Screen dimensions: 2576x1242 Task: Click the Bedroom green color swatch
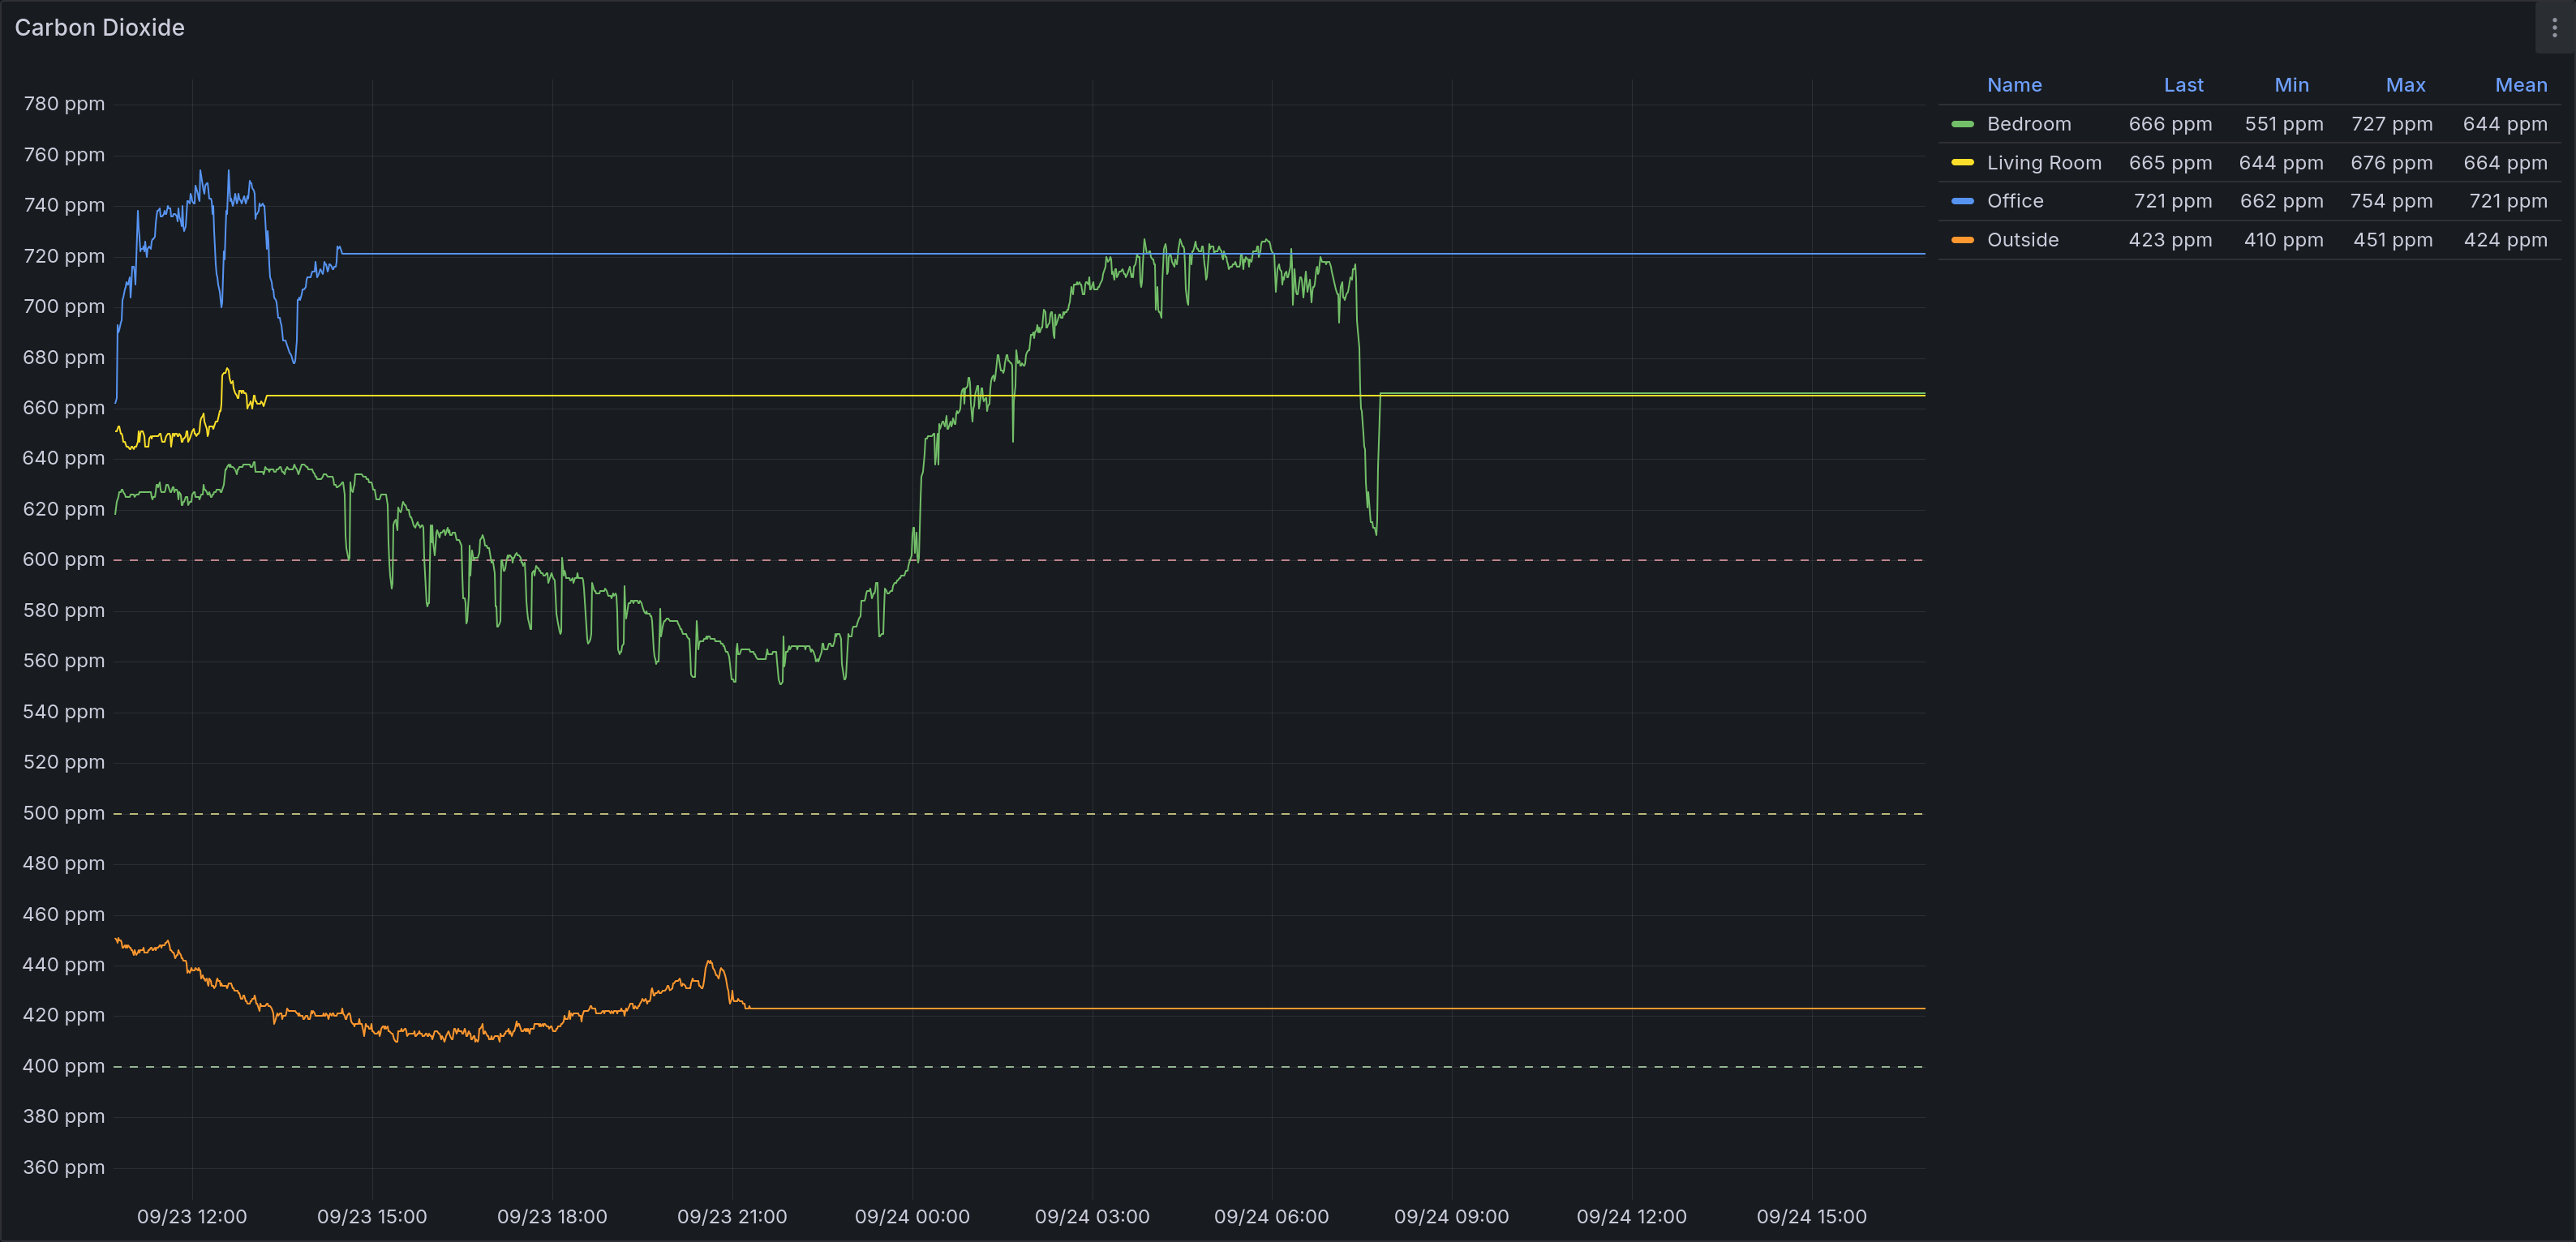pos(1962,124)
